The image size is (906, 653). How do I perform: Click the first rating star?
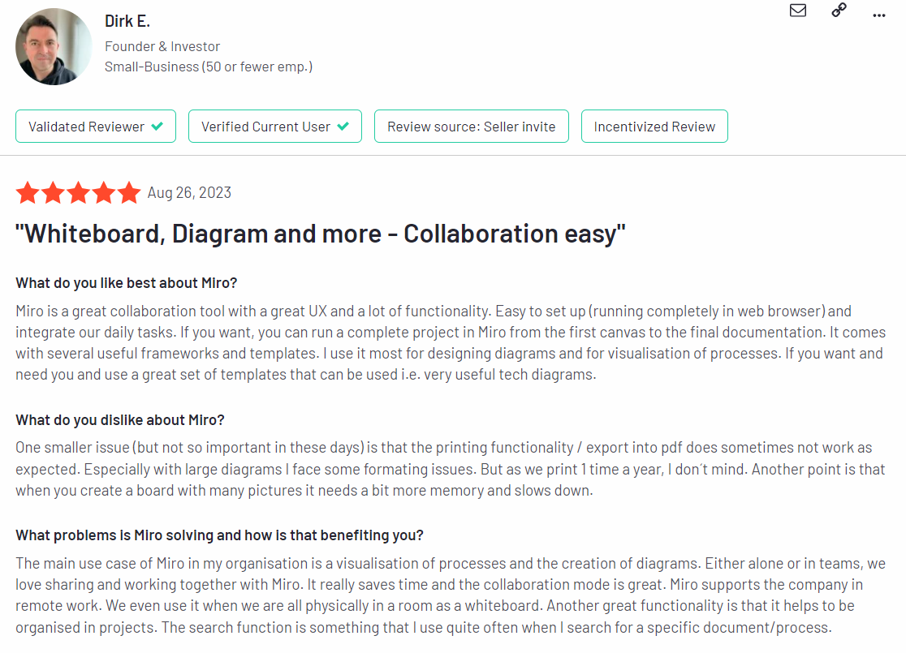(x=27, y=193)
